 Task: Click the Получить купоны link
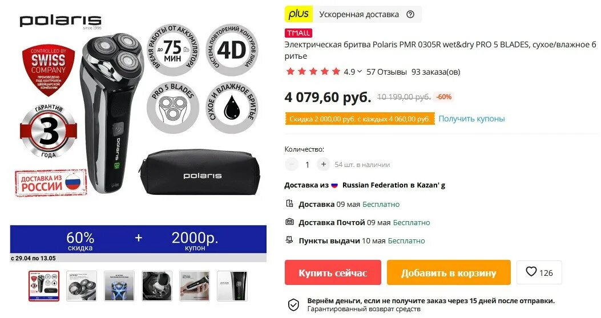pyautogui.click(x=471, y=119)
